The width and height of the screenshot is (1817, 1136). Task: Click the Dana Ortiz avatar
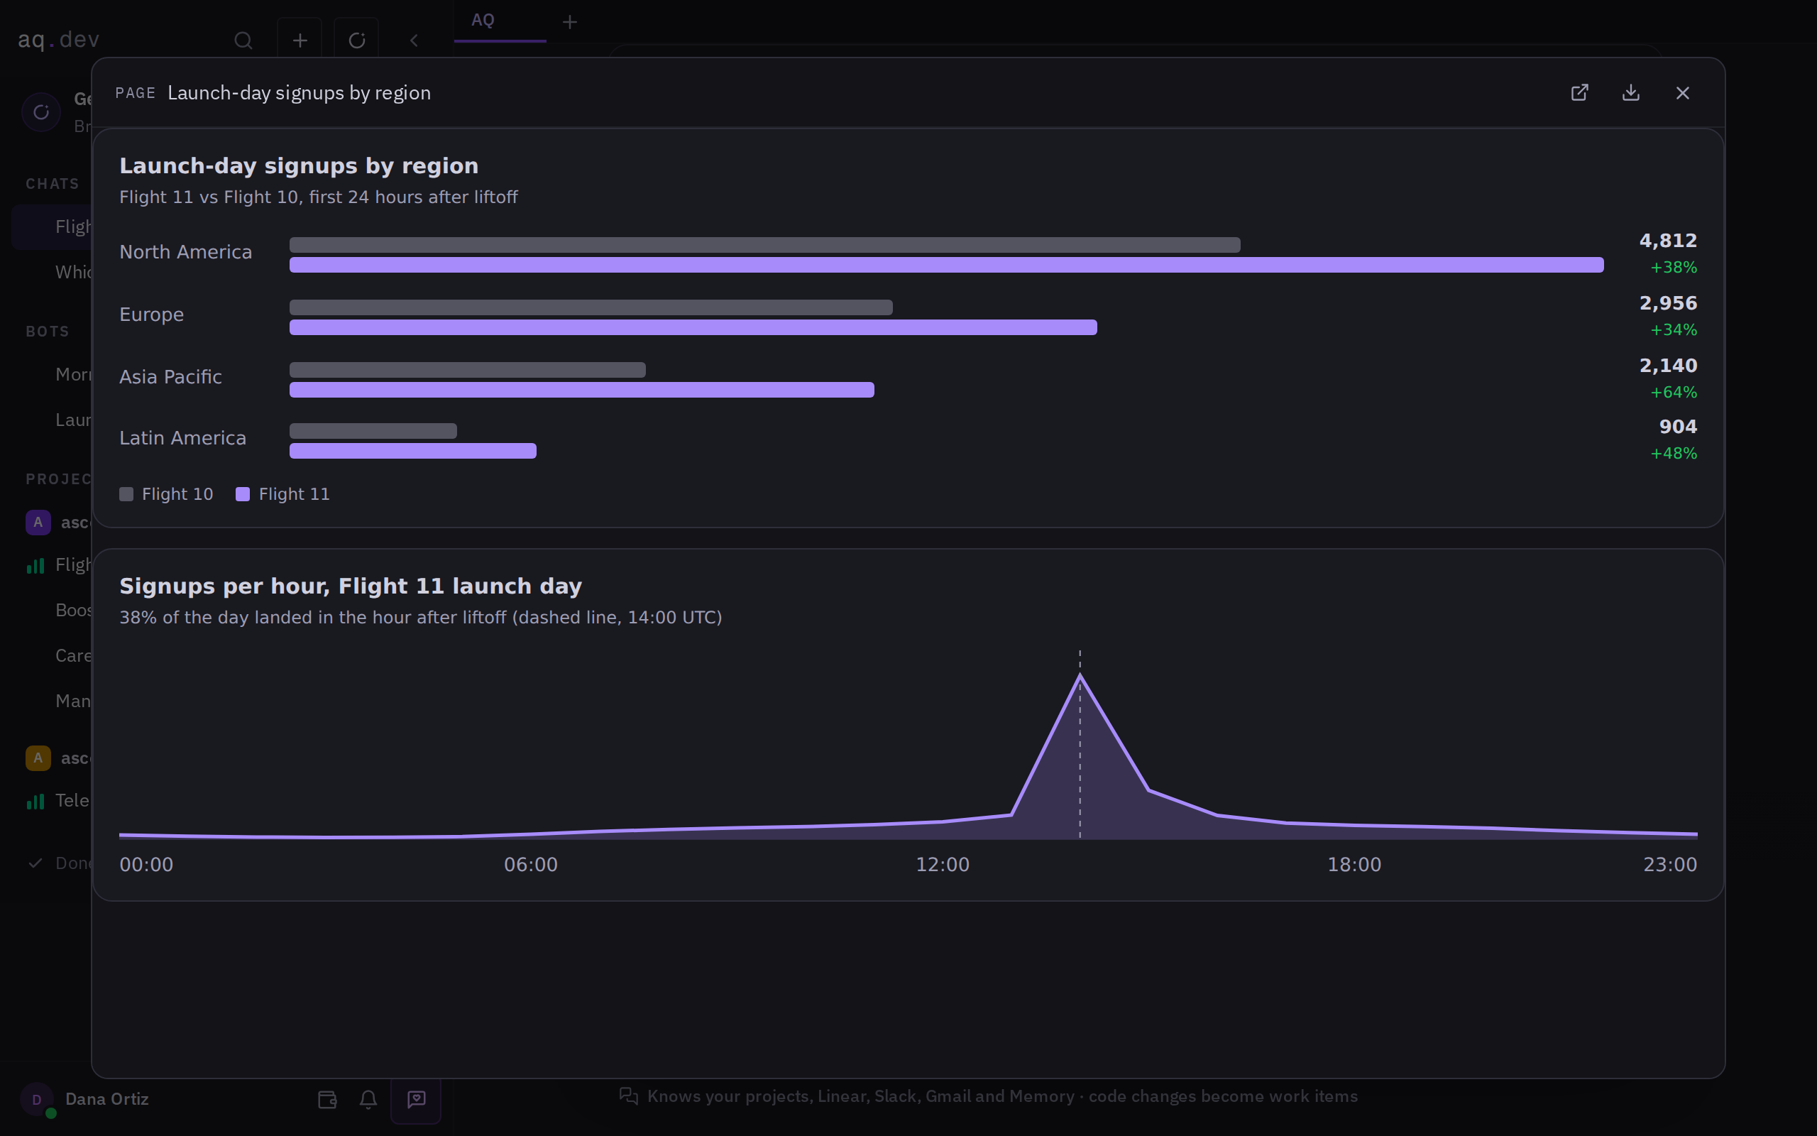click(x=37, y=1099)
